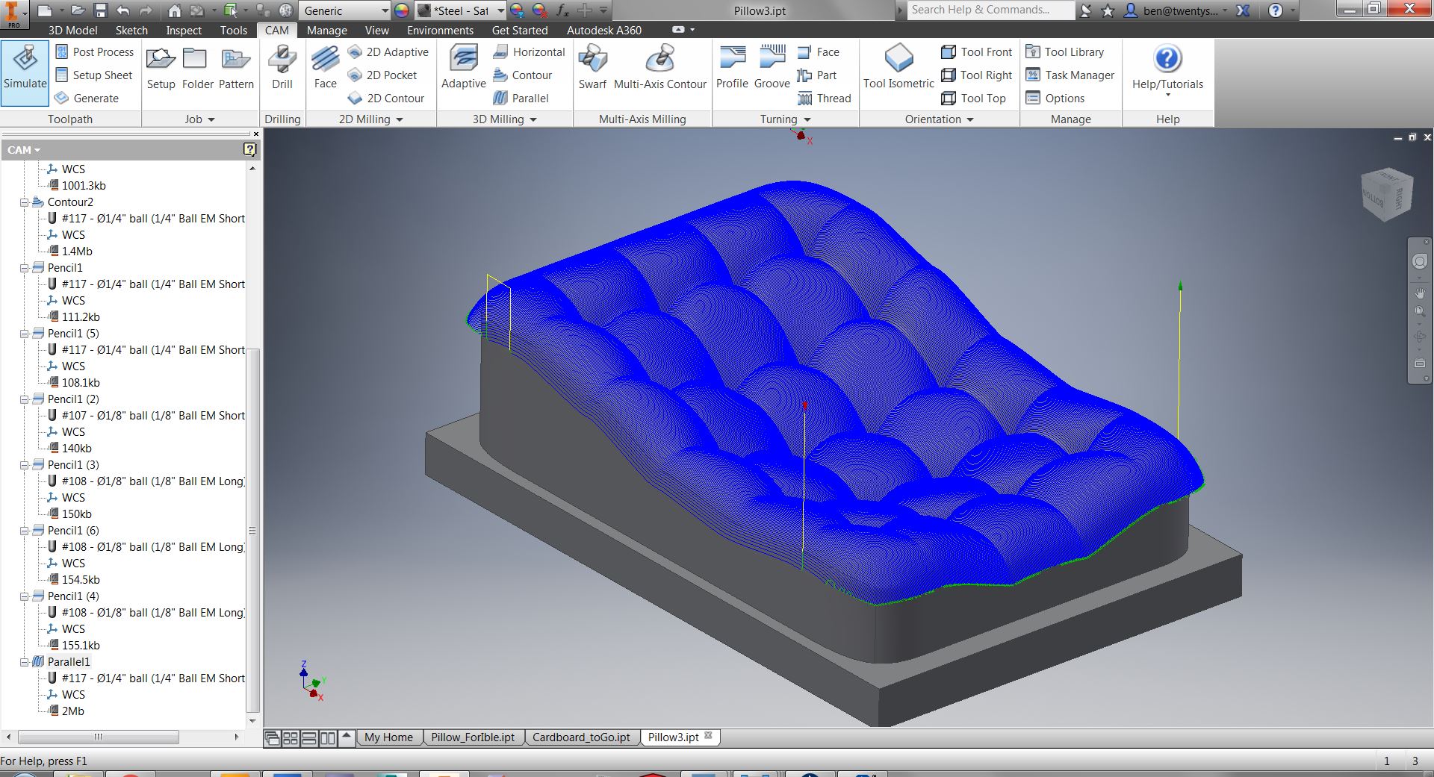
Task: Open the appearance color wheel override
Action: tap(402, 10)
